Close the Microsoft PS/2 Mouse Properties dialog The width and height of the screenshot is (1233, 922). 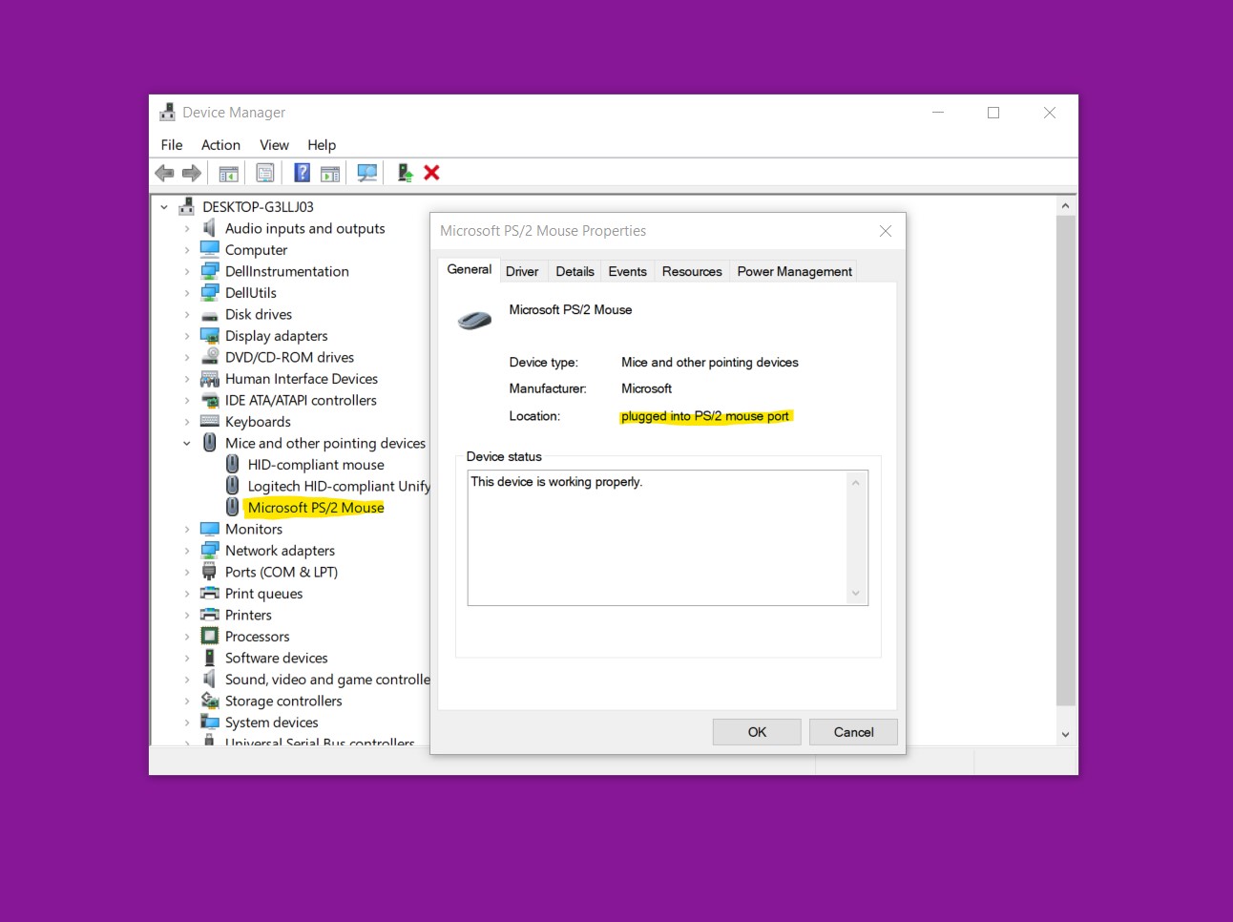(886, 231)
